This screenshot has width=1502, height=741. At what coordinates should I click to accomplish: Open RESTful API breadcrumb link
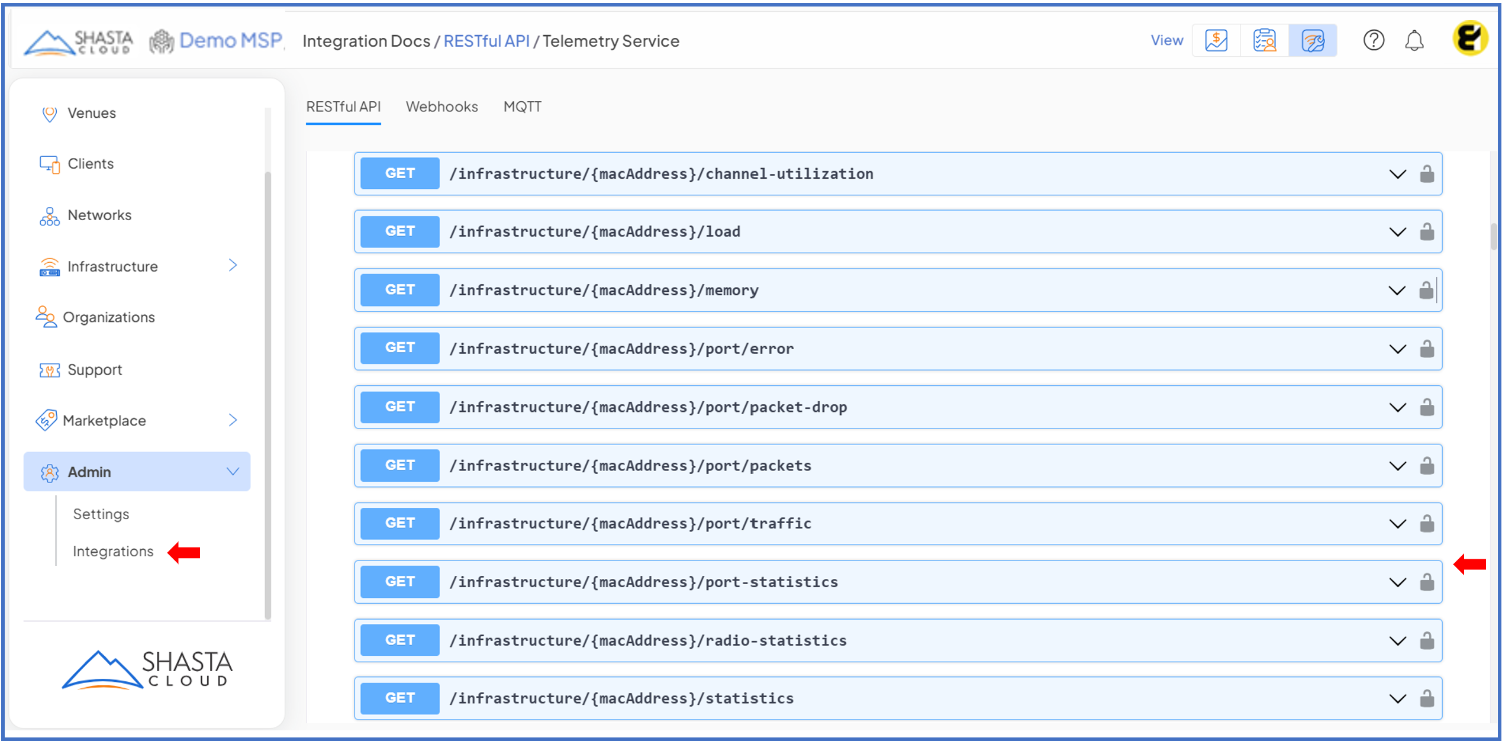tap(486, 41)
